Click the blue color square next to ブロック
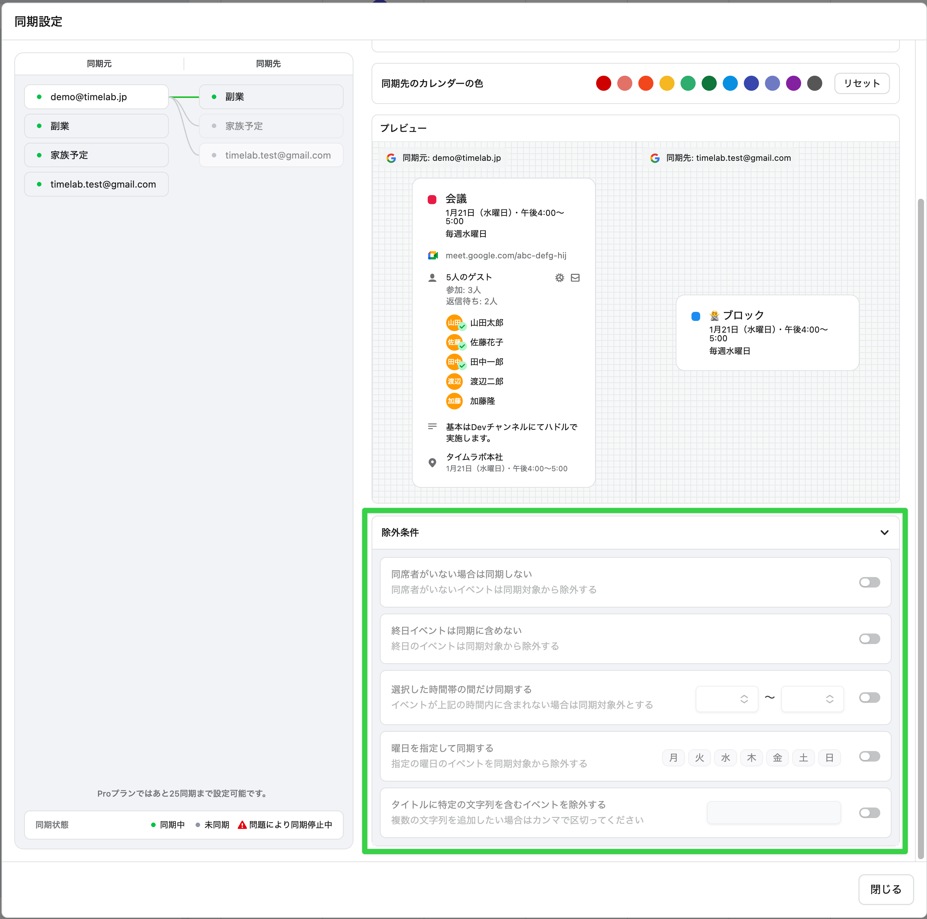 [696, 317]
